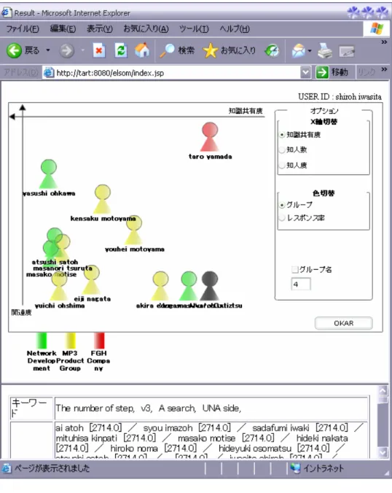Select the red taro yamada figure
Screen dimensions: 392x493
coord(210,137)
